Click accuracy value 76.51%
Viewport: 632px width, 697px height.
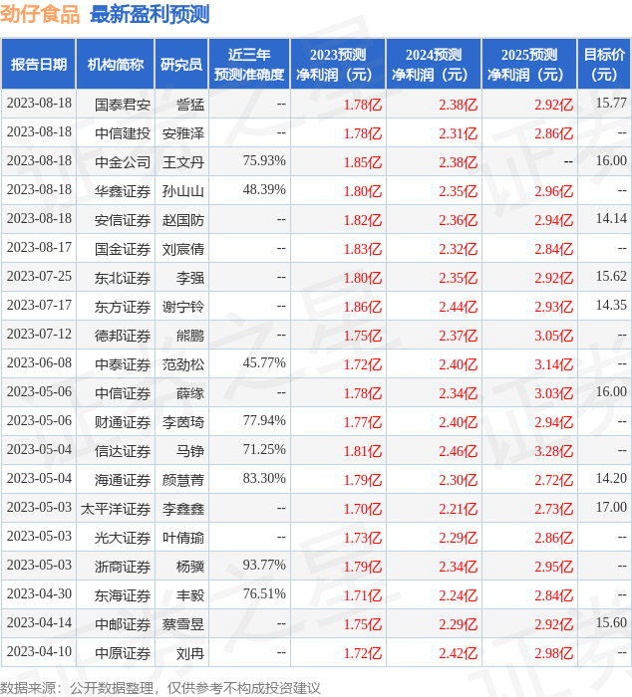coord(264,593)
